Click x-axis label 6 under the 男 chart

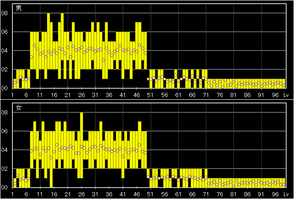pyautogui.click(x=26, y=95)
